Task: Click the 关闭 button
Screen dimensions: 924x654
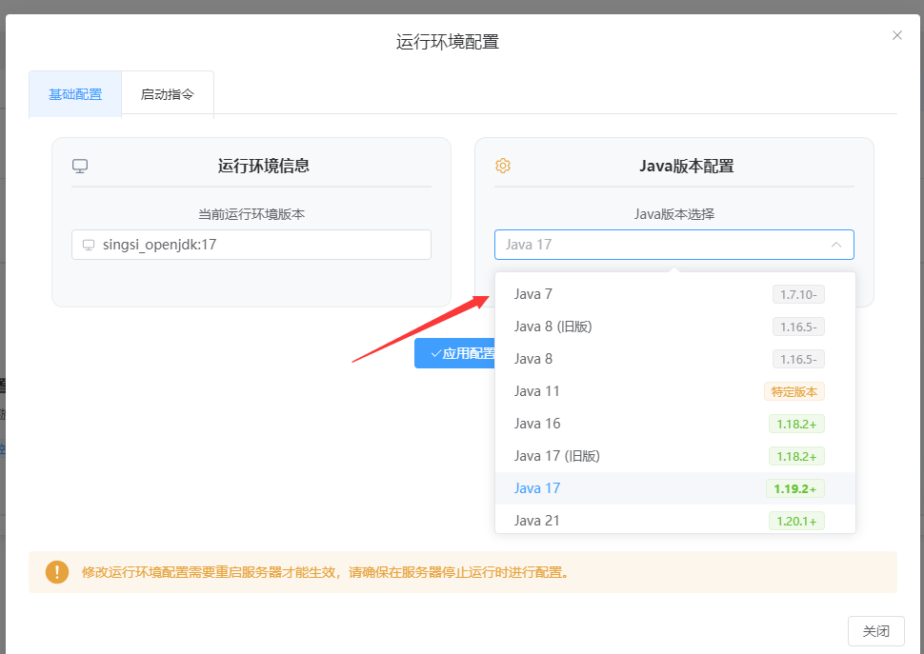Action: point(875,631)
